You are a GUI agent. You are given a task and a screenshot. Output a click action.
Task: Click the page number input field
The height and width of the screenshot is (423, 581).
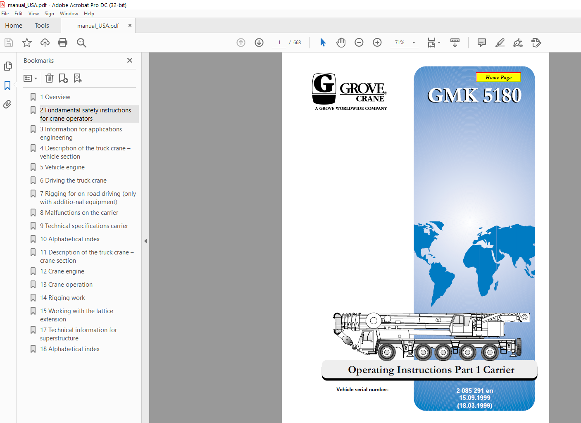tap(279, 43)
